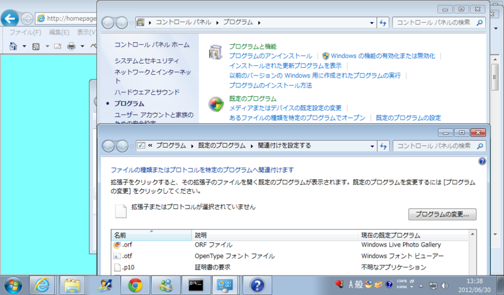Open Windows Live Messenger taskbar icon
This screenshot has height=295, width=504.
pos(166,285)
